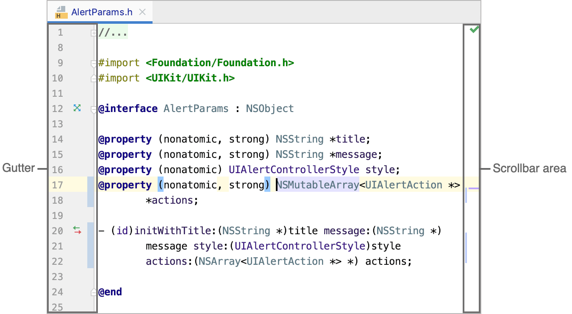Click UIAlertAction on line 17
The image size is (572, 314).
point(404,185)
